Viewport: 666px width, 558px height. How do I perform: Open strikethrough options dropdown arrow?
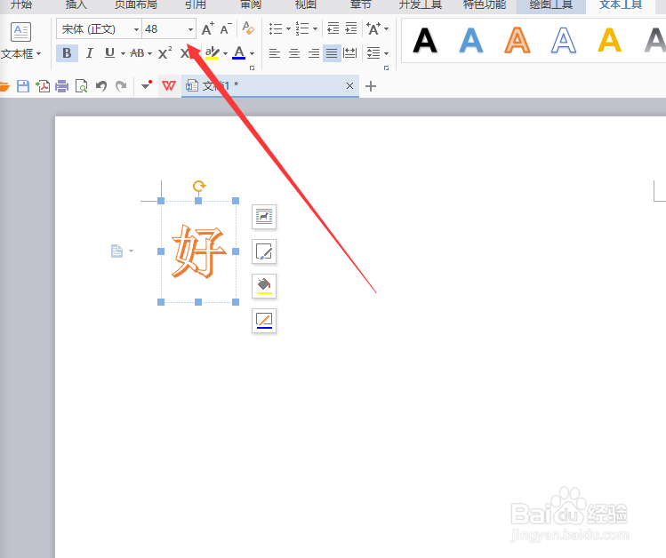pyautogui.click(x=149, y=53)
